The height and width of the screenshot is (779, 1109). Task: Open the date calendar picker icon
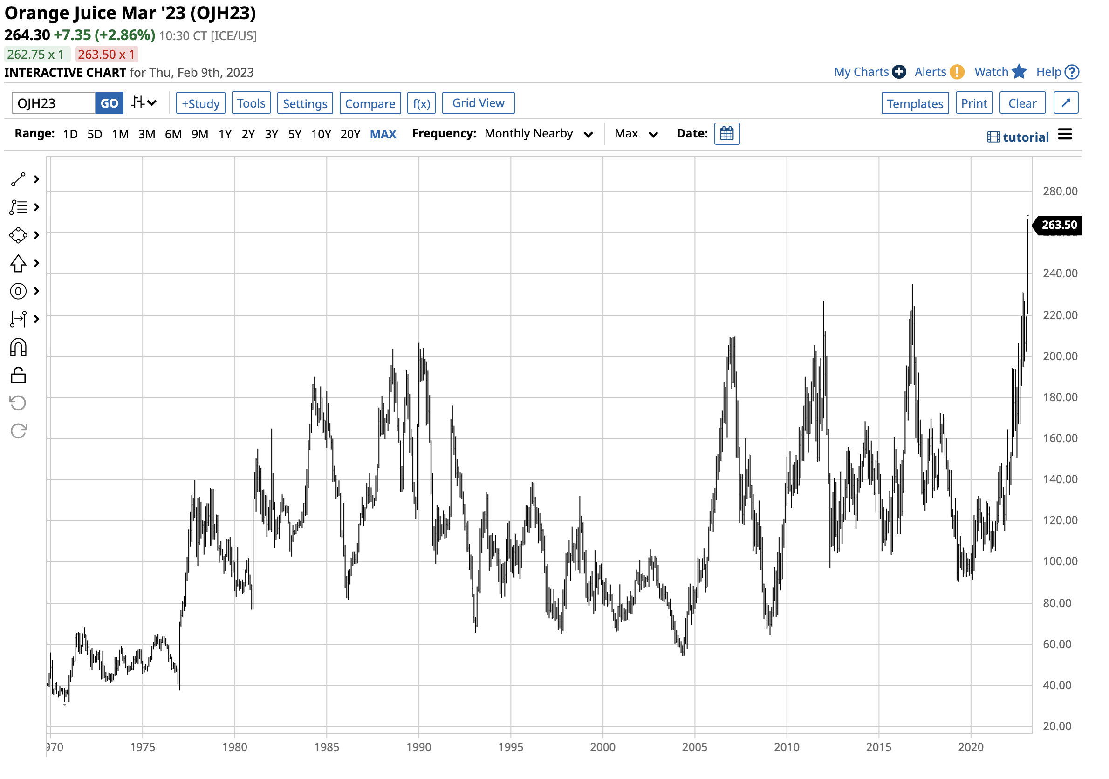click(x=727, y=134)
